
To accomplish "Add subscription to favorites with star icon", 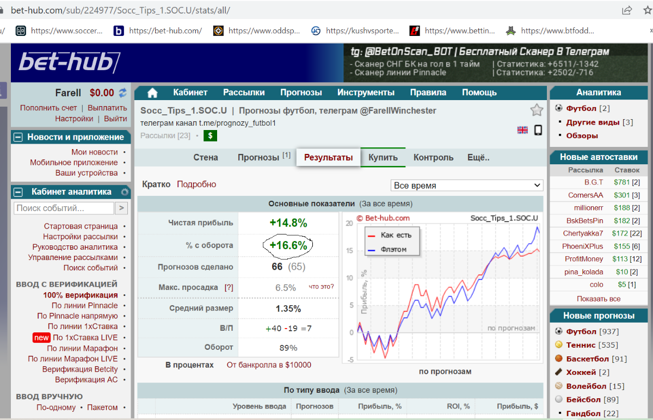I will pyautogui.click(x=537, y=110).
